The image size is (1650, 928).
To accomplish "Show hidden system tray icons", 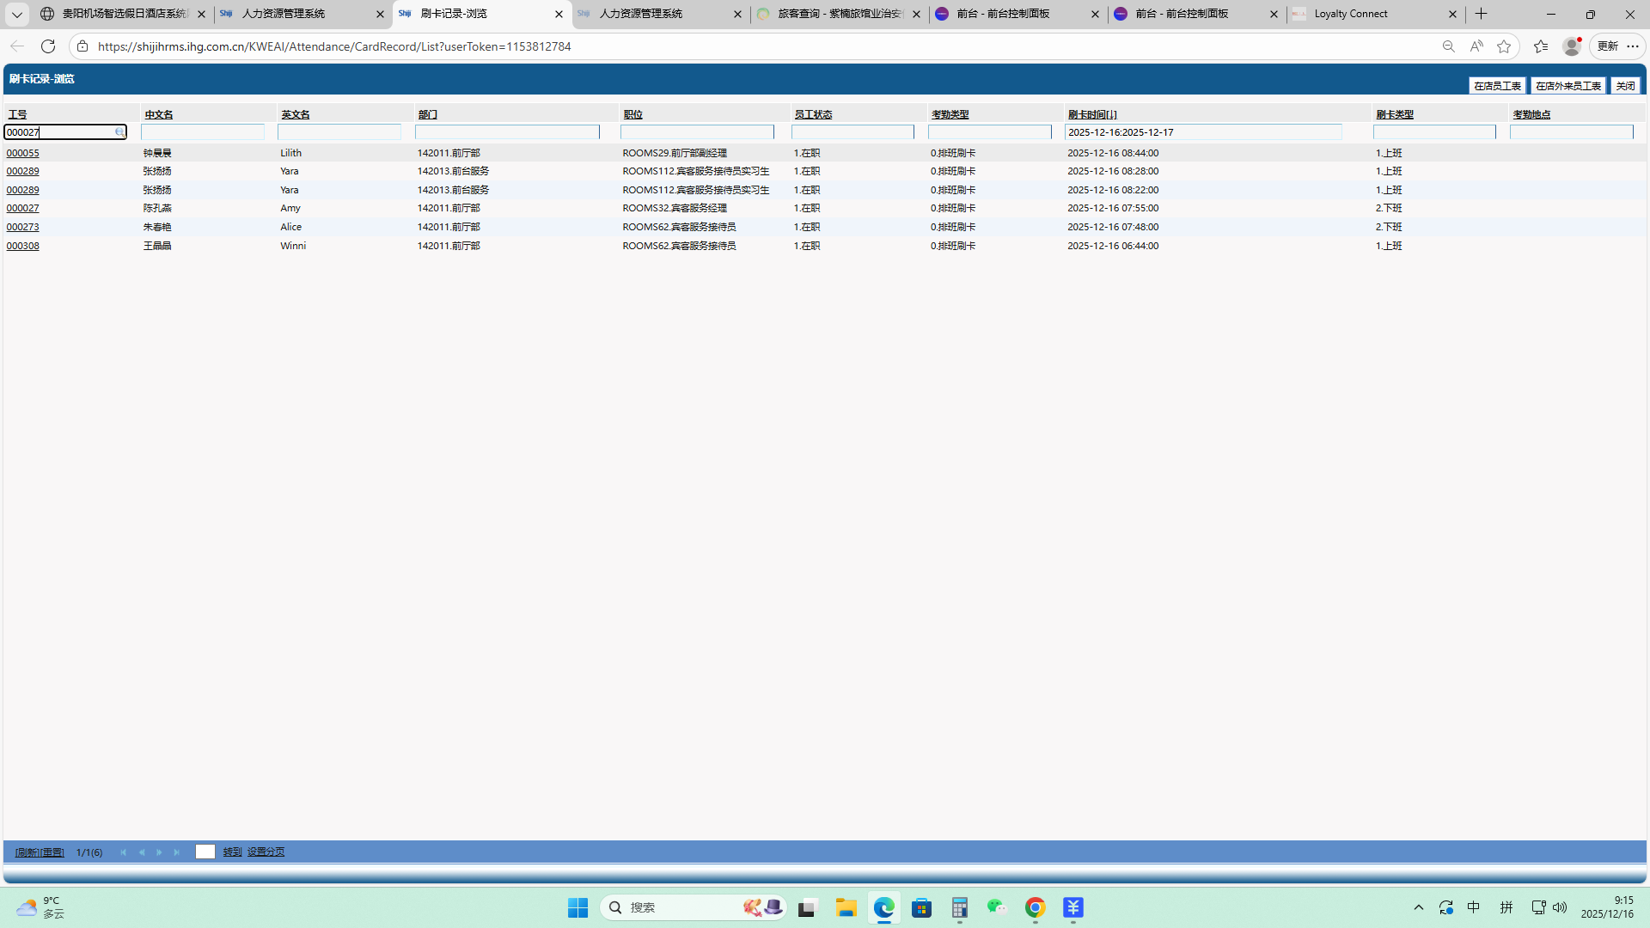I will 1419,907.
